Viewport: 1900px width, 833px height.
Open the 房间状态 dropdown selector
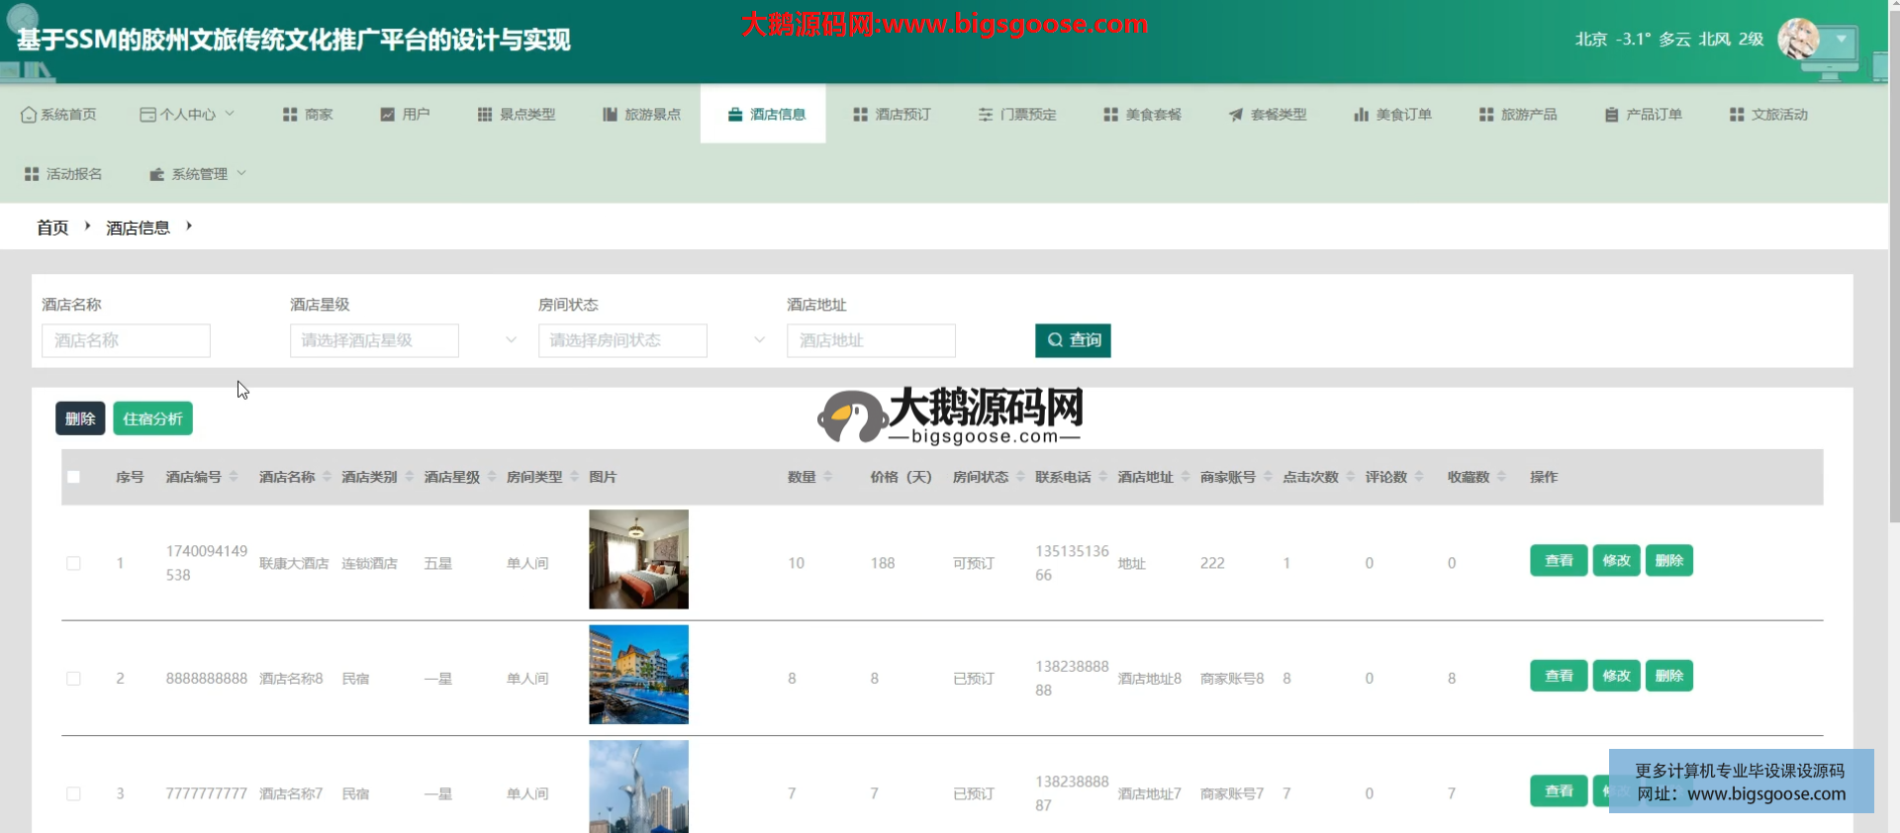tap(651, 340)
